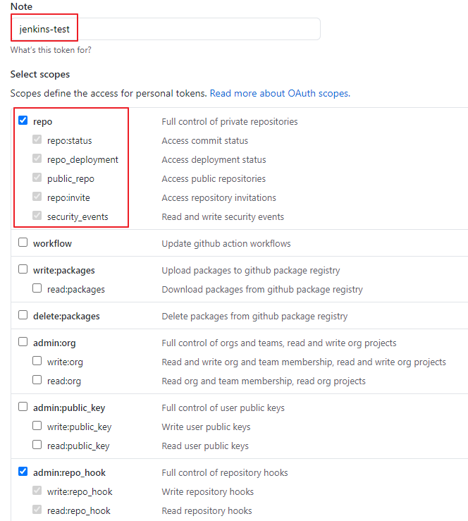Click the 'Read repository hooks' text
Viewport: 468px width, 521px height.
click(207, 510)
